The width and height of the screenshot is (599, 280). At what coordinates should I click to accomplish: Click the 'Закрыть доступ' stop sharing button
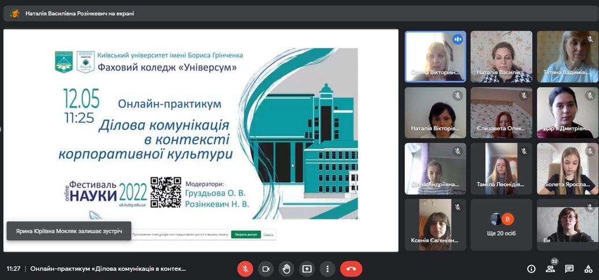point(245,234)
